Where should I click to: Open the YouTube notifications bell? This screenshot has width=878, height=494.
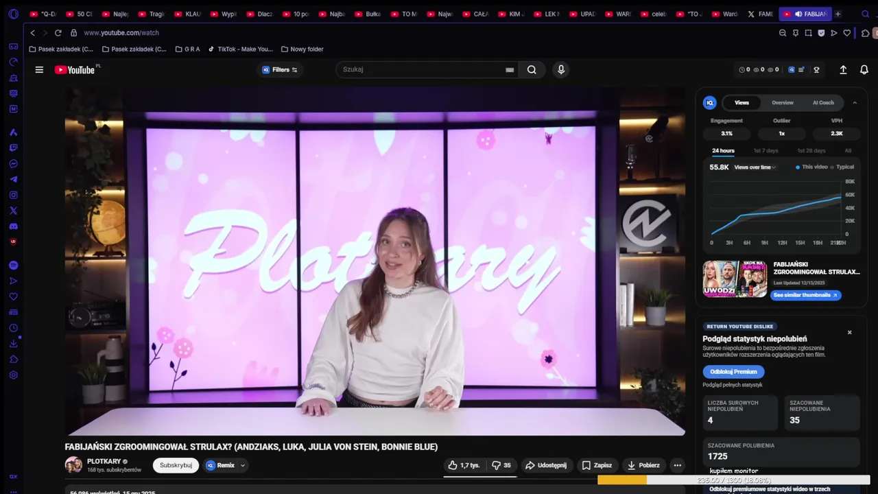pos(864,69)
